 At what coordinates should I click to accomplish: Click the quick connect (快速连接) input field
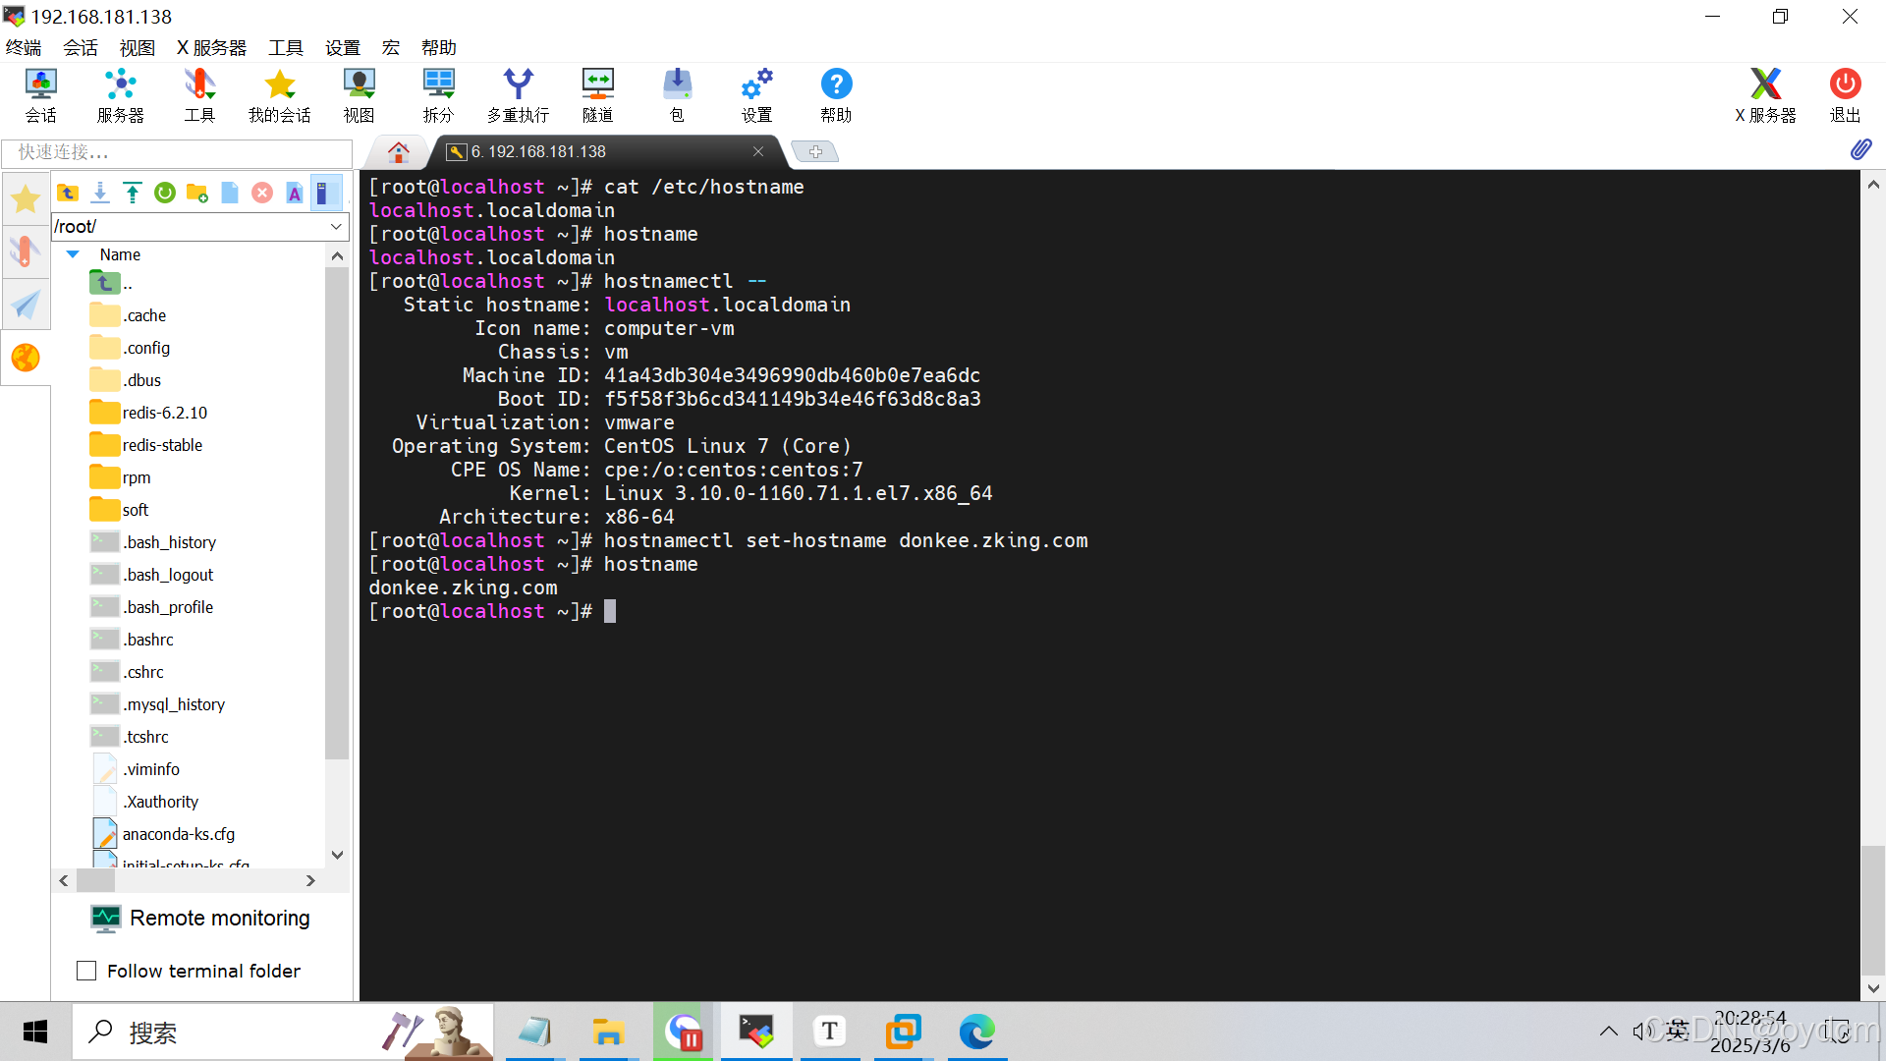tap(177, 152)
